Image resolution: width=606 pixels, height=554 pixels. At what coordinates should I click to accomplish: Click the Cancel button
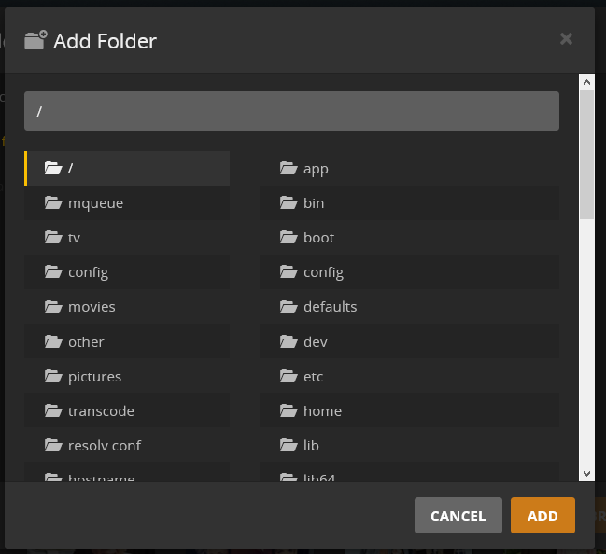pos(458,516)
